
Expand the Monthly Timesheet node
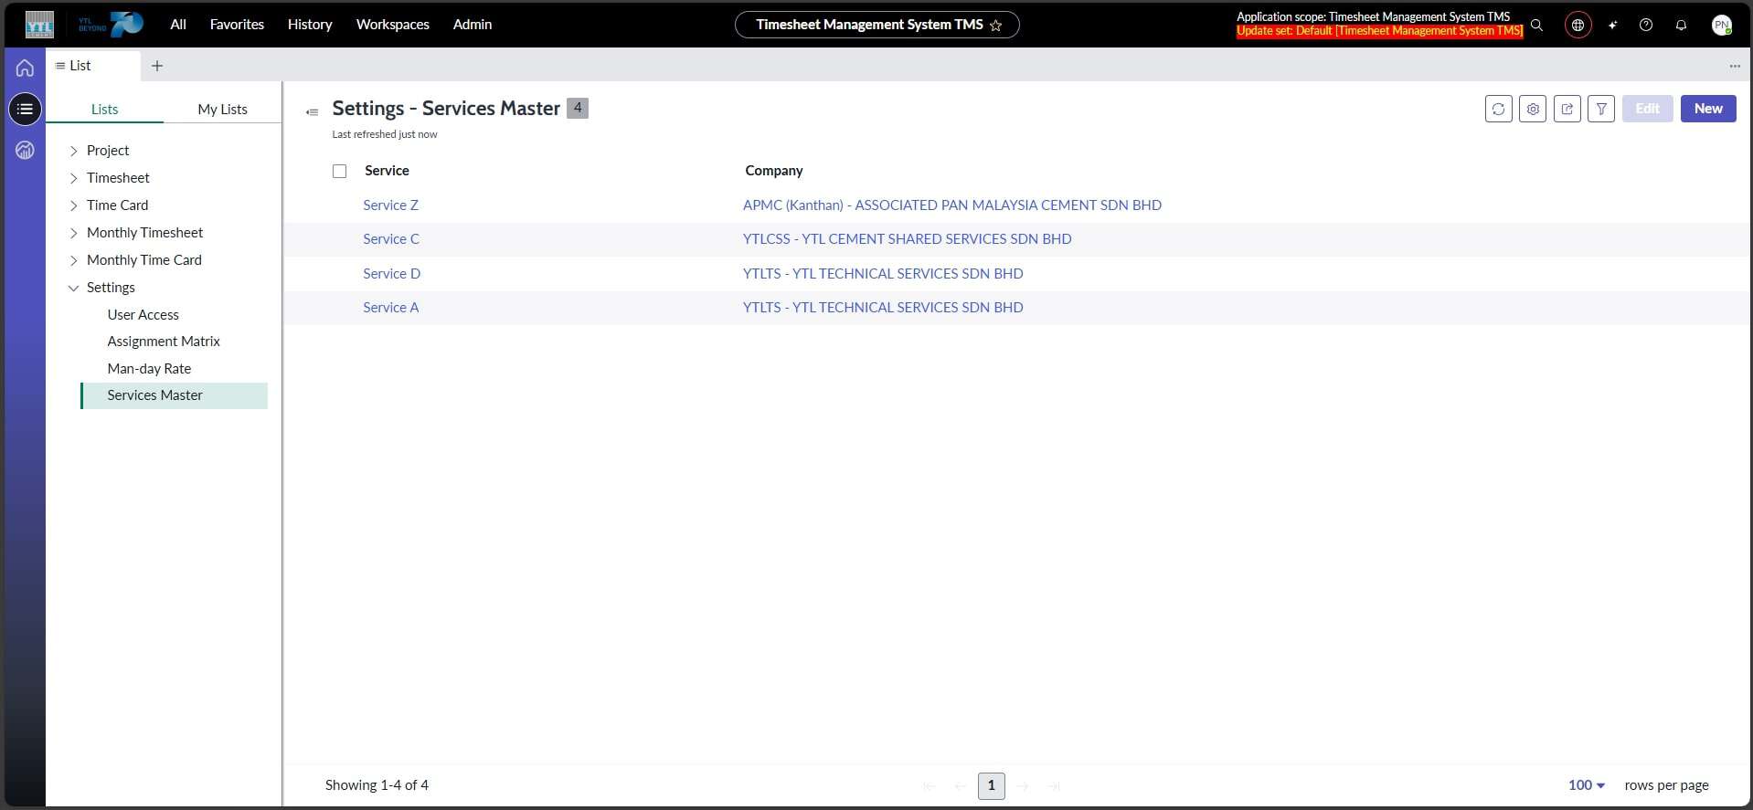click(74, 233)
